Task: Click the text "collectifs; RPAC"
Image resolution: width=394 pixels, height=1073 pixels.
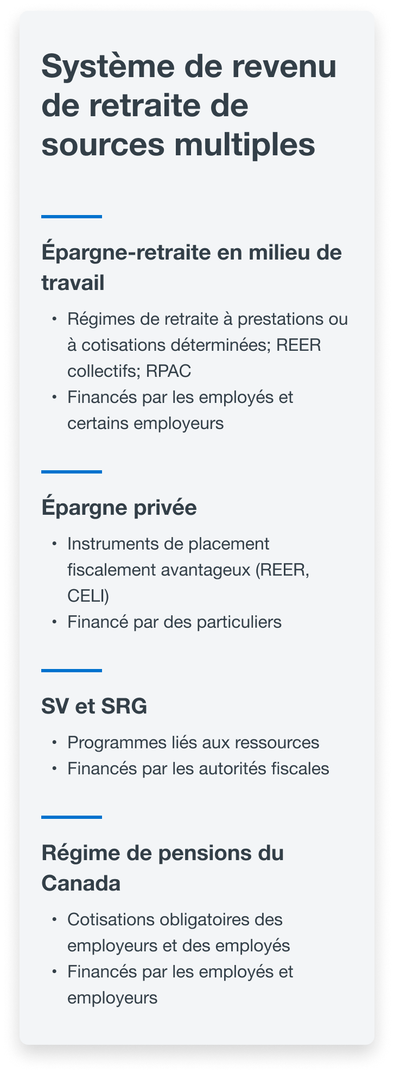Action: [x=129, y=371]
